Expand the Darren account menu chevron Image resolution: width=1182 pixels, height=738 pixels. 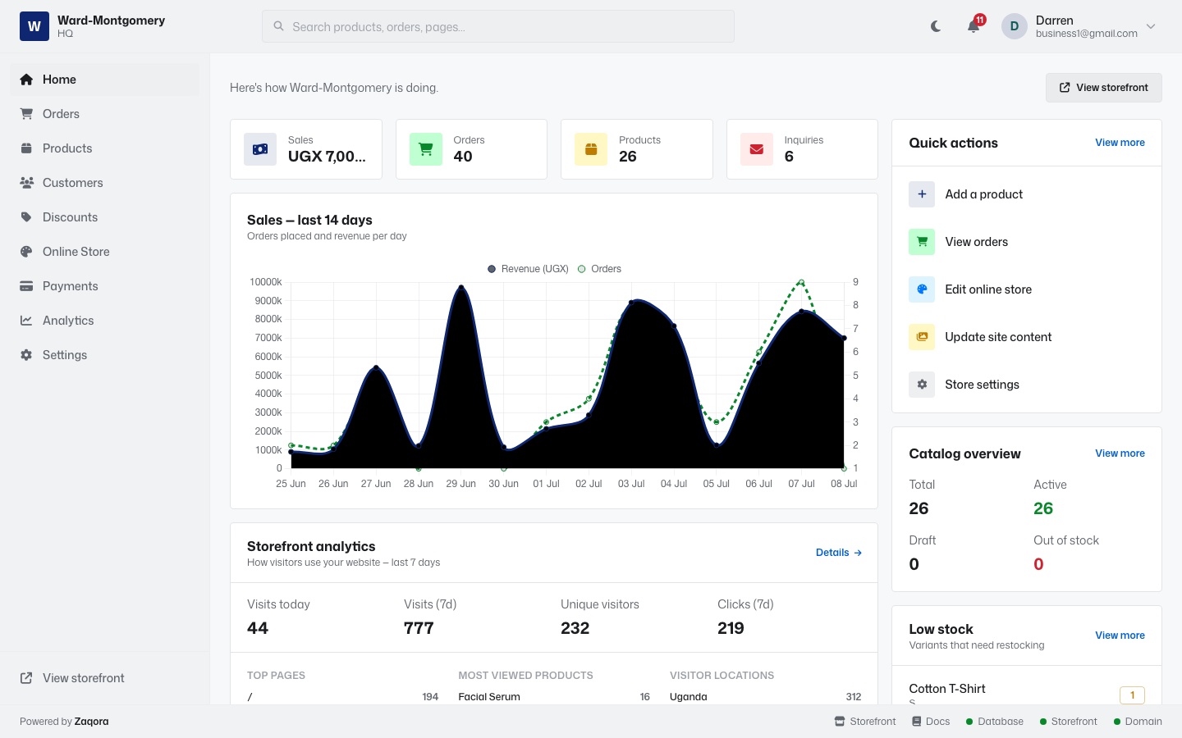coord(1151,26)
